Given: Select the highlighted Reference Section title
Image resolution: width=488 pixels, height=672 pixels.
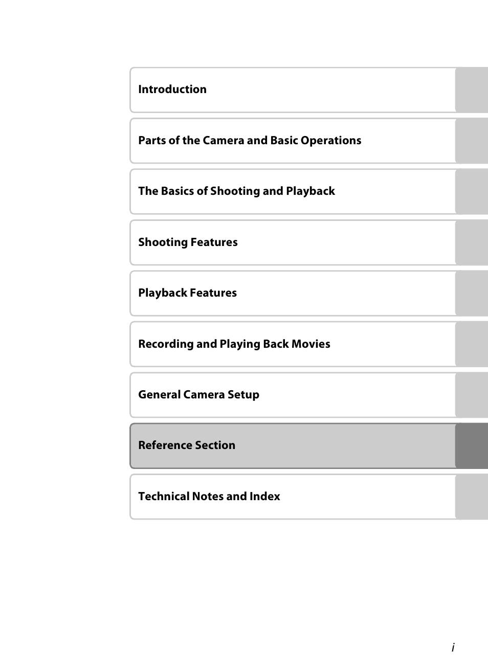Looking at the screenshot, I should pos(187,445).
